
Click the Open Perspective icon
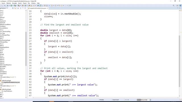coord(177,6)
